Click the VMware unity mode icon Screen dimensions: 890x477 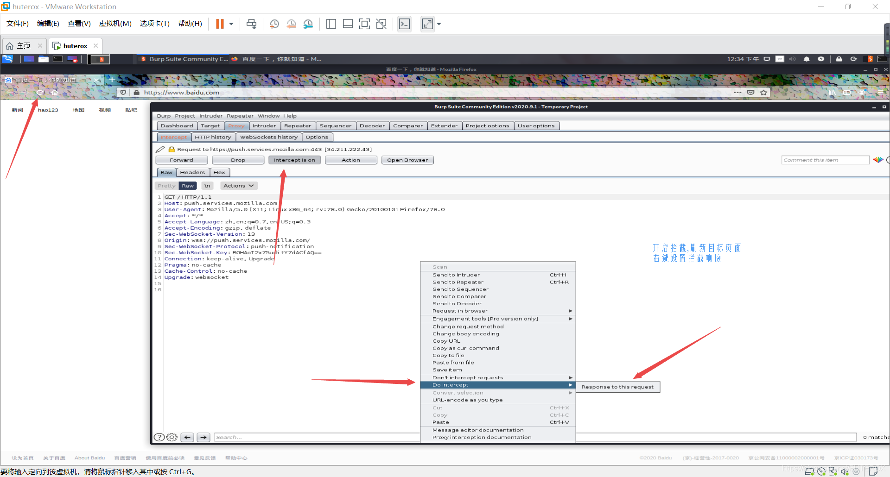381,24
